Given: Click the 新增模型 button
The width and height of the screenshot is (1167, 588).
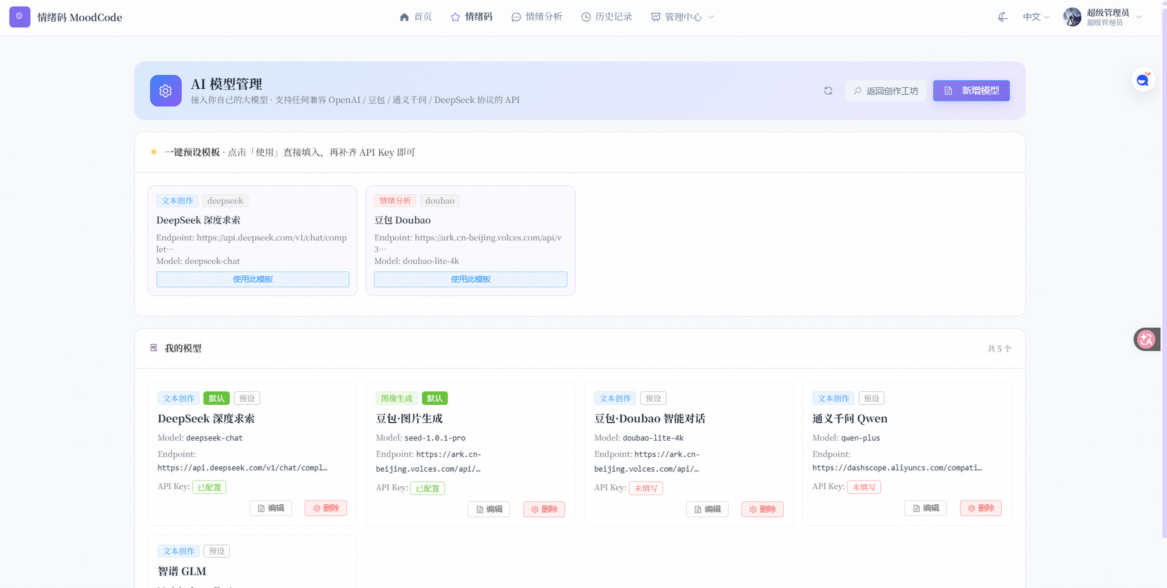Looking at the screenshot, I should click(971, 90).
